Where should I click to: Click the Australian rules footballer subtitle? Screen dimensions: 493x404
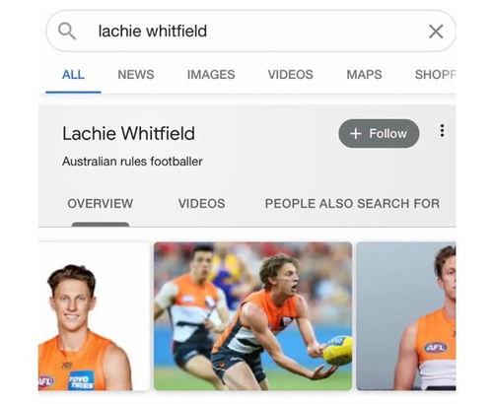tap(132, 162)
